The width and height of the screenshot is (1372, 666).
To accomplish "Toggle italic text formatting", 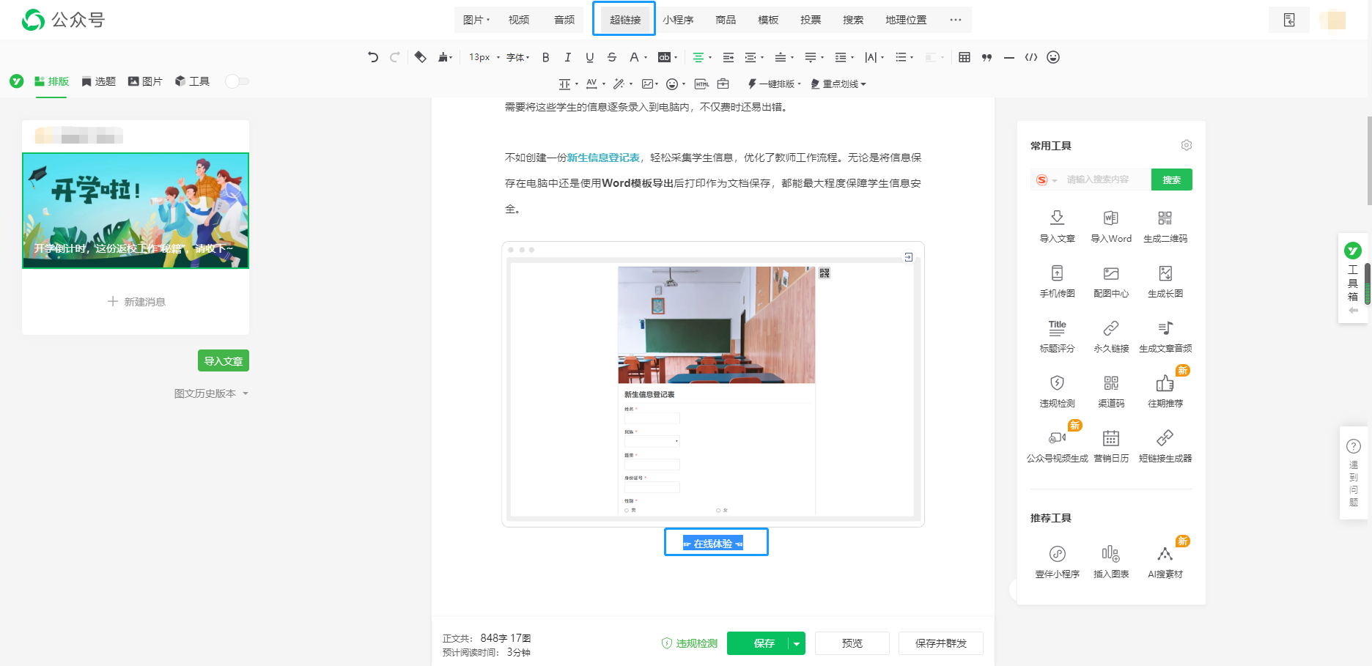I will tap(567, 57).
